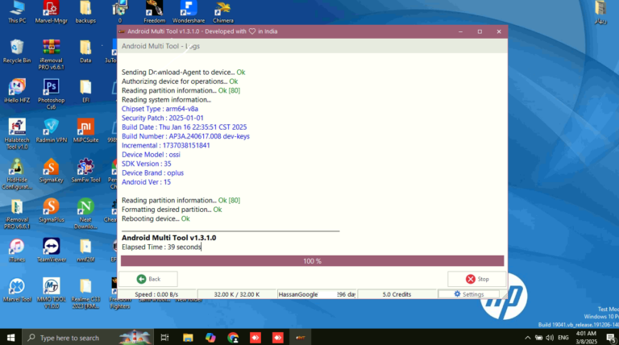
Task: Click the Elapsed Time : 39 seconds line
Action: coord(161,247)
